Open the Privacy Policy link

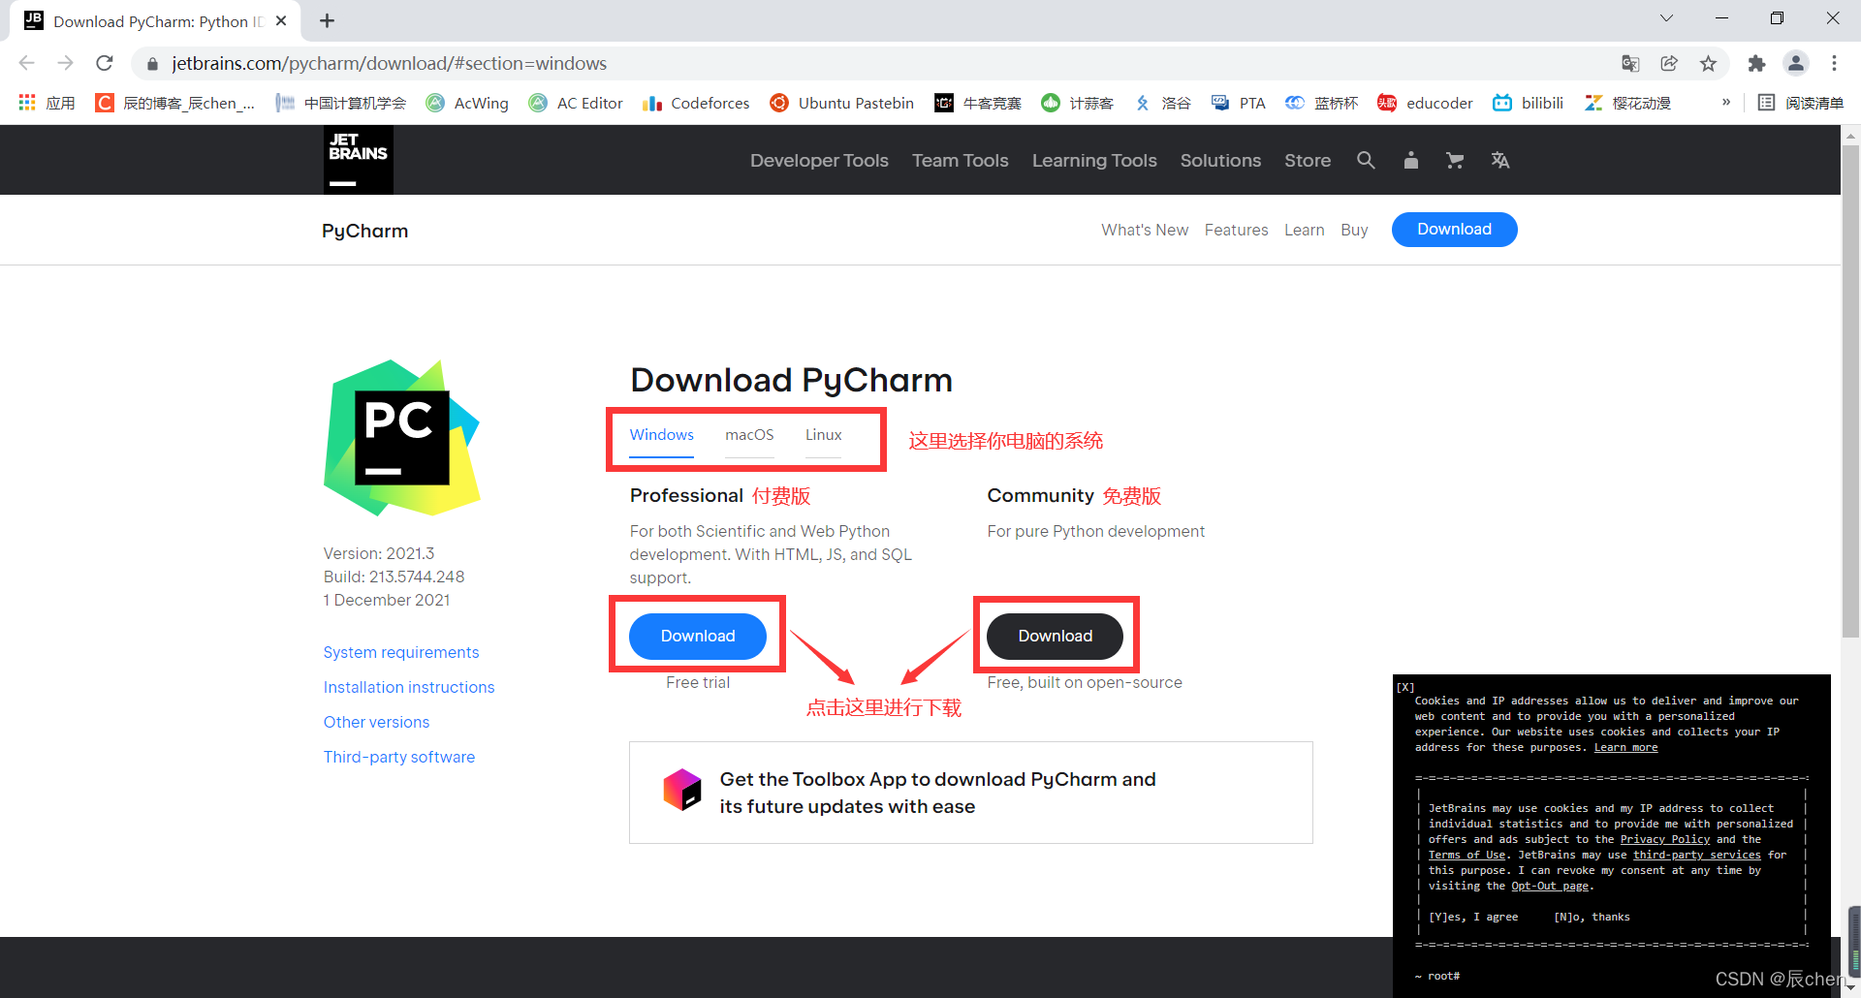point(1665,839)
